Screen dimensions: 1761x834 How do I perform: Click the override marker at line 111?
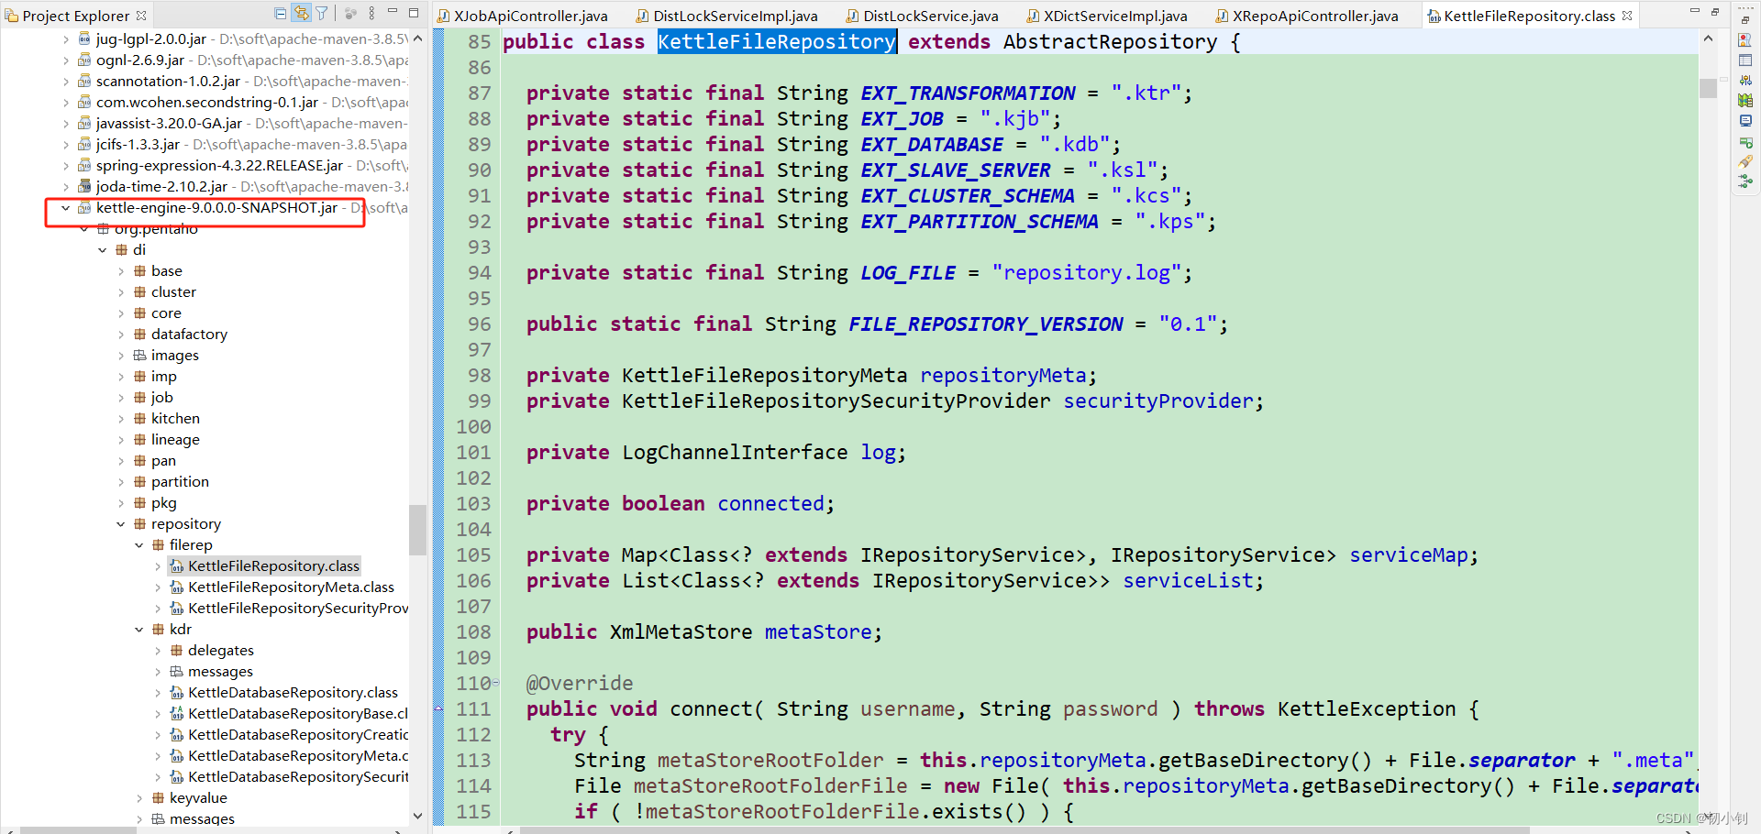[x=438, y=709]
